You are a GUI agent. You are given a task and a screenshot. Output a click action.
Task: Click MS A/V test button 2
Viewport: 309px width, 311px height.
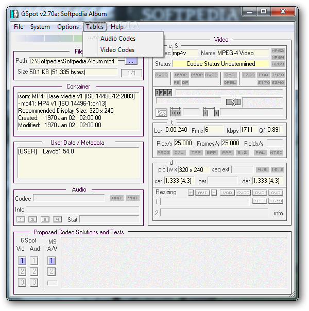(x=51, y=271)
